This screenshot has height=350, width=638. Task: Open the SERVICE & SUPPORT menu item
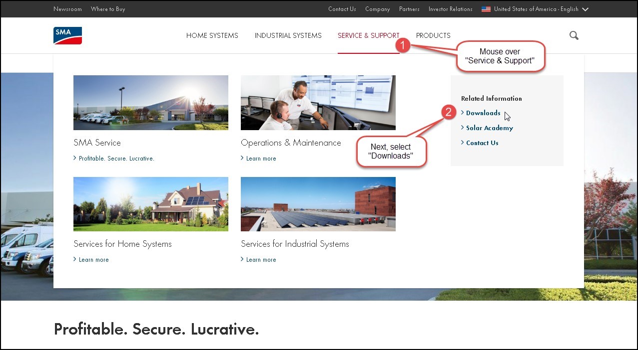(368, 35)
